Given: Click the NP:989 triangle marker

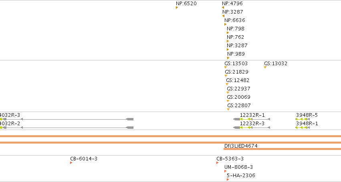Looking at the screenshot, I should coord(228,58).
